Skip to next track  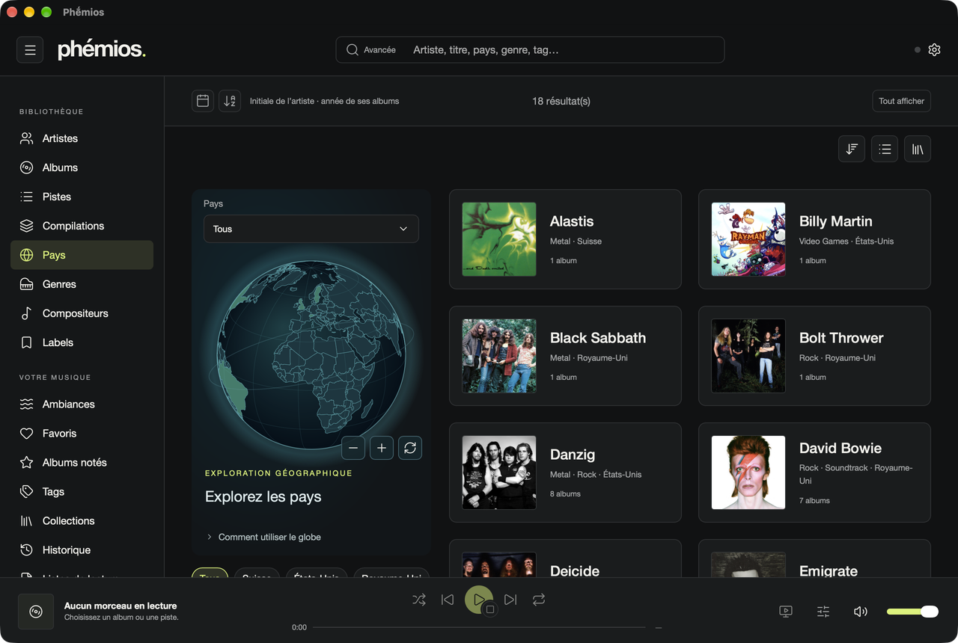point(510,600)
